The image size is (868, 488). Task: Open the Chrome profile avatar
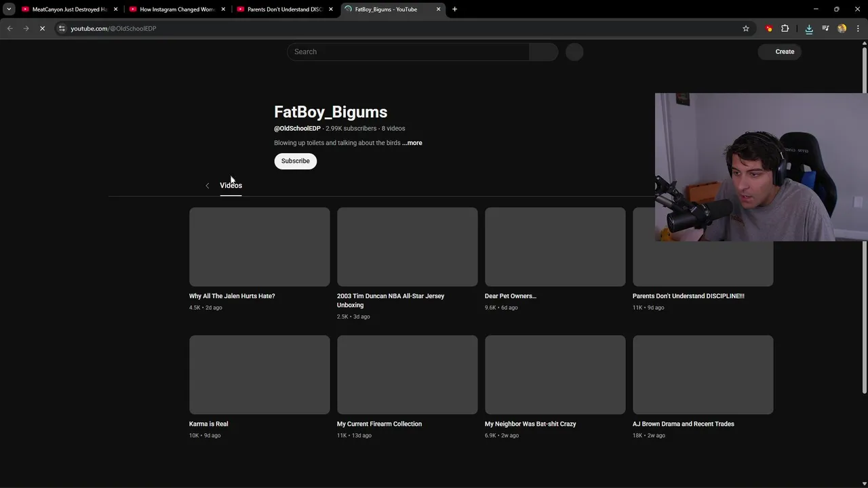pyautogui.click(x=842, y=28)
